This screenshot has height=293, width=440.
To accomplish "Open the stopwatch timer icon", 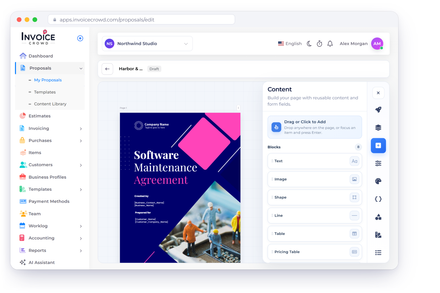I will coord(320,44).
